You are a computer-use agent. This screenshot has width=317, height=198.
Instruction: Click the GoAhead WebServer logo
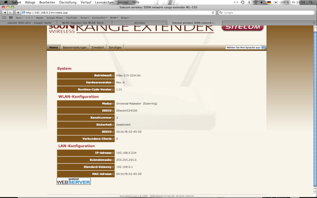pyautogui.click(x=74, y=181)
